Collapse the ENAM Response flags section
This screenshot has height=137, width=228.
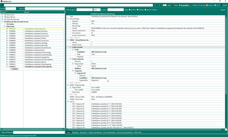click(68, 85)
